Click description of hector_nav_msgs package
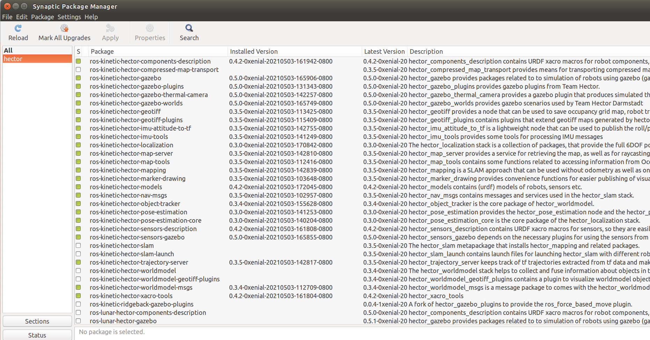This screenshot has width=650, height=340. coord(521,195)
